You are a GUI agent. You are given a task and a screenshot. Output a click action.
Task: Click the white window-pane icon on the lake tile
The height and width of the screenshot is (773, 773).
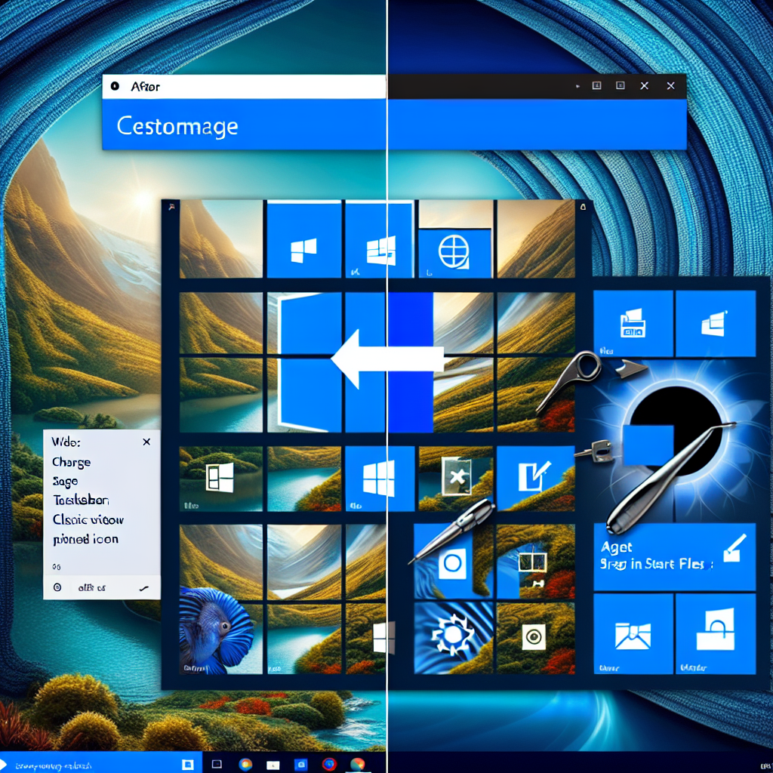pyautogui.click(x=220, y=478)
